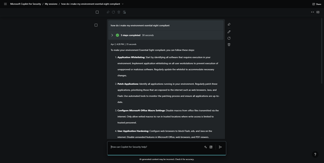Open Microsoft Copilot for Security home breadcrumb
This screenshot has height=163, width=324.
[x=26, y=4]
